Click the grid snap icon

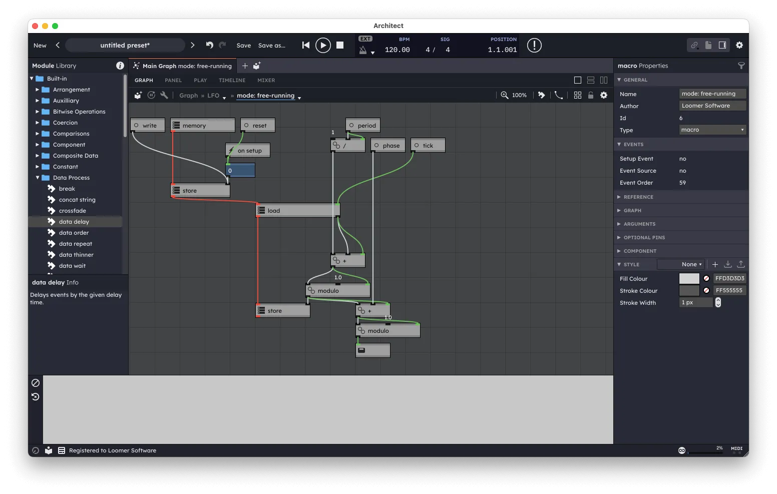click(578, 95)
